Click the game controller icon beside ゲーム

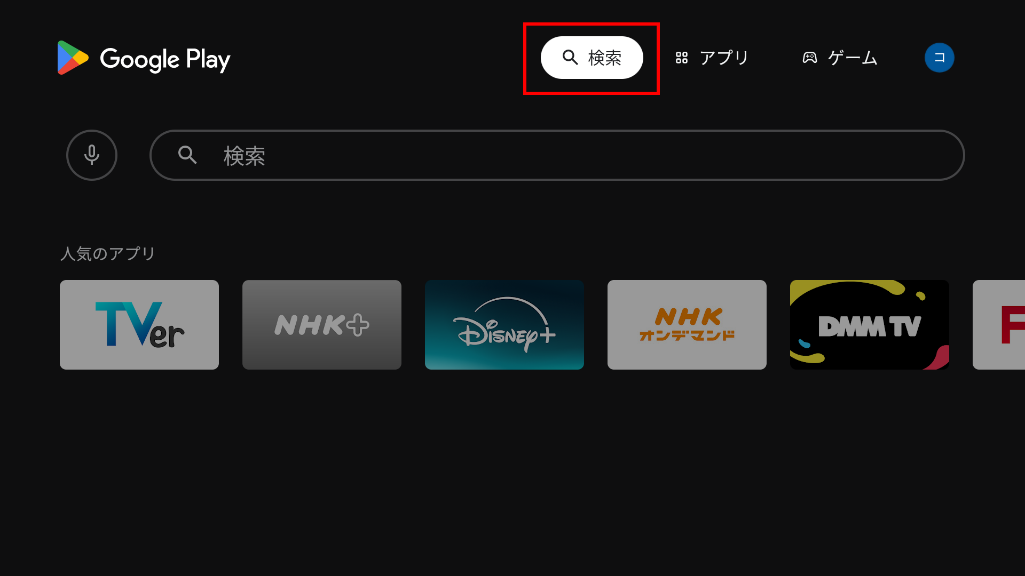point(810,58)
